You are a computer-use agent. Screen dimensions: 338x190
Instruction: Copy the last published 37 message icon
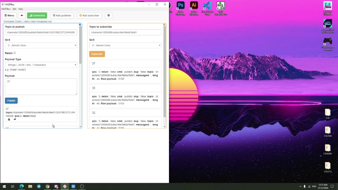tap(9, 119)
